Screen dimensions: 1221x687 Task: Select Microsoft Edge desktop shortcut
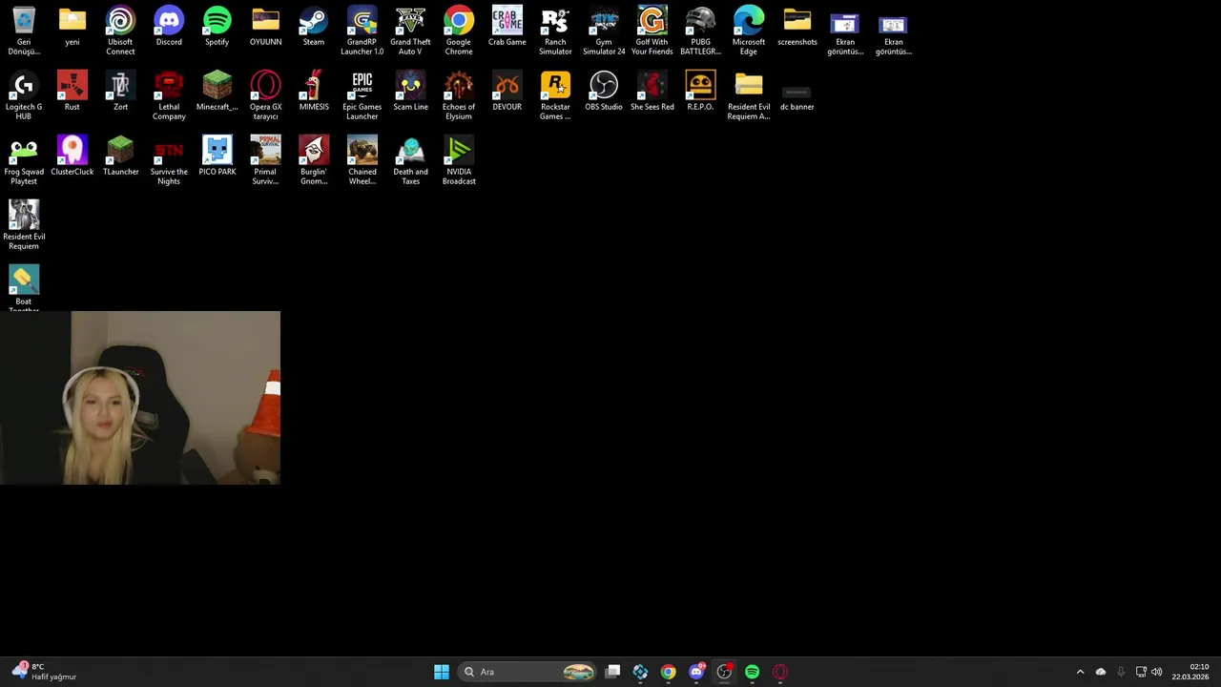[749, 31]
